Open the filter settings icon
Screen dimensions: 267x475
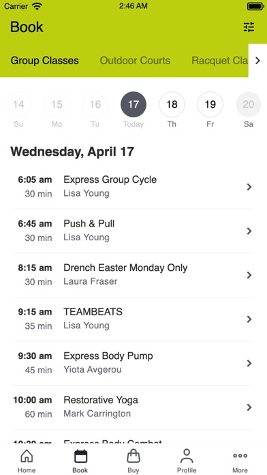249,27
